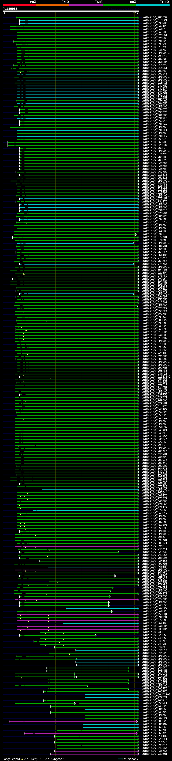Select hit label UniRef100_Q4CM53
172x761 pixels.
pos(154,638)
